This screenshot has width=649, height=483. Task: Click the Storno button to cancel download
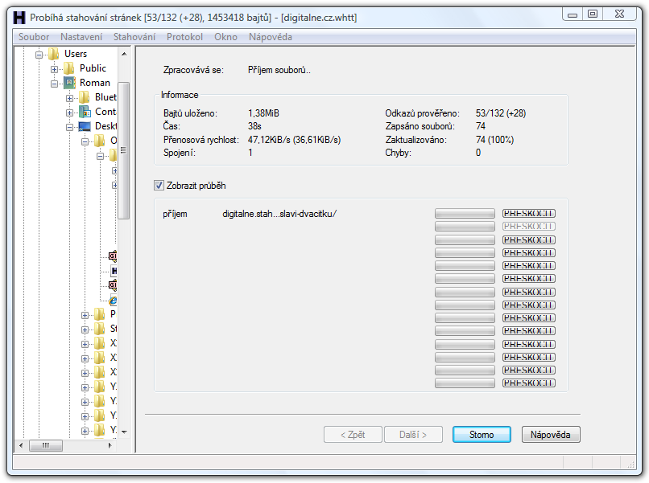tap(482, 435)
